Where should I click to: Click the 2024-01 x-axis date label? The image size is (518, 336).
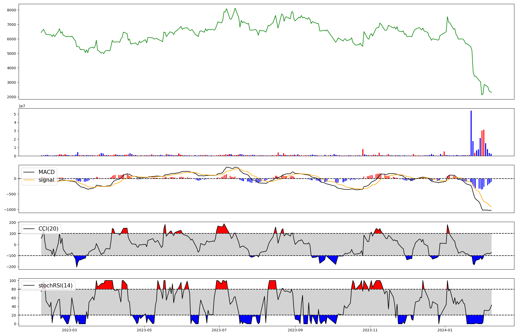tap(445, 330)
